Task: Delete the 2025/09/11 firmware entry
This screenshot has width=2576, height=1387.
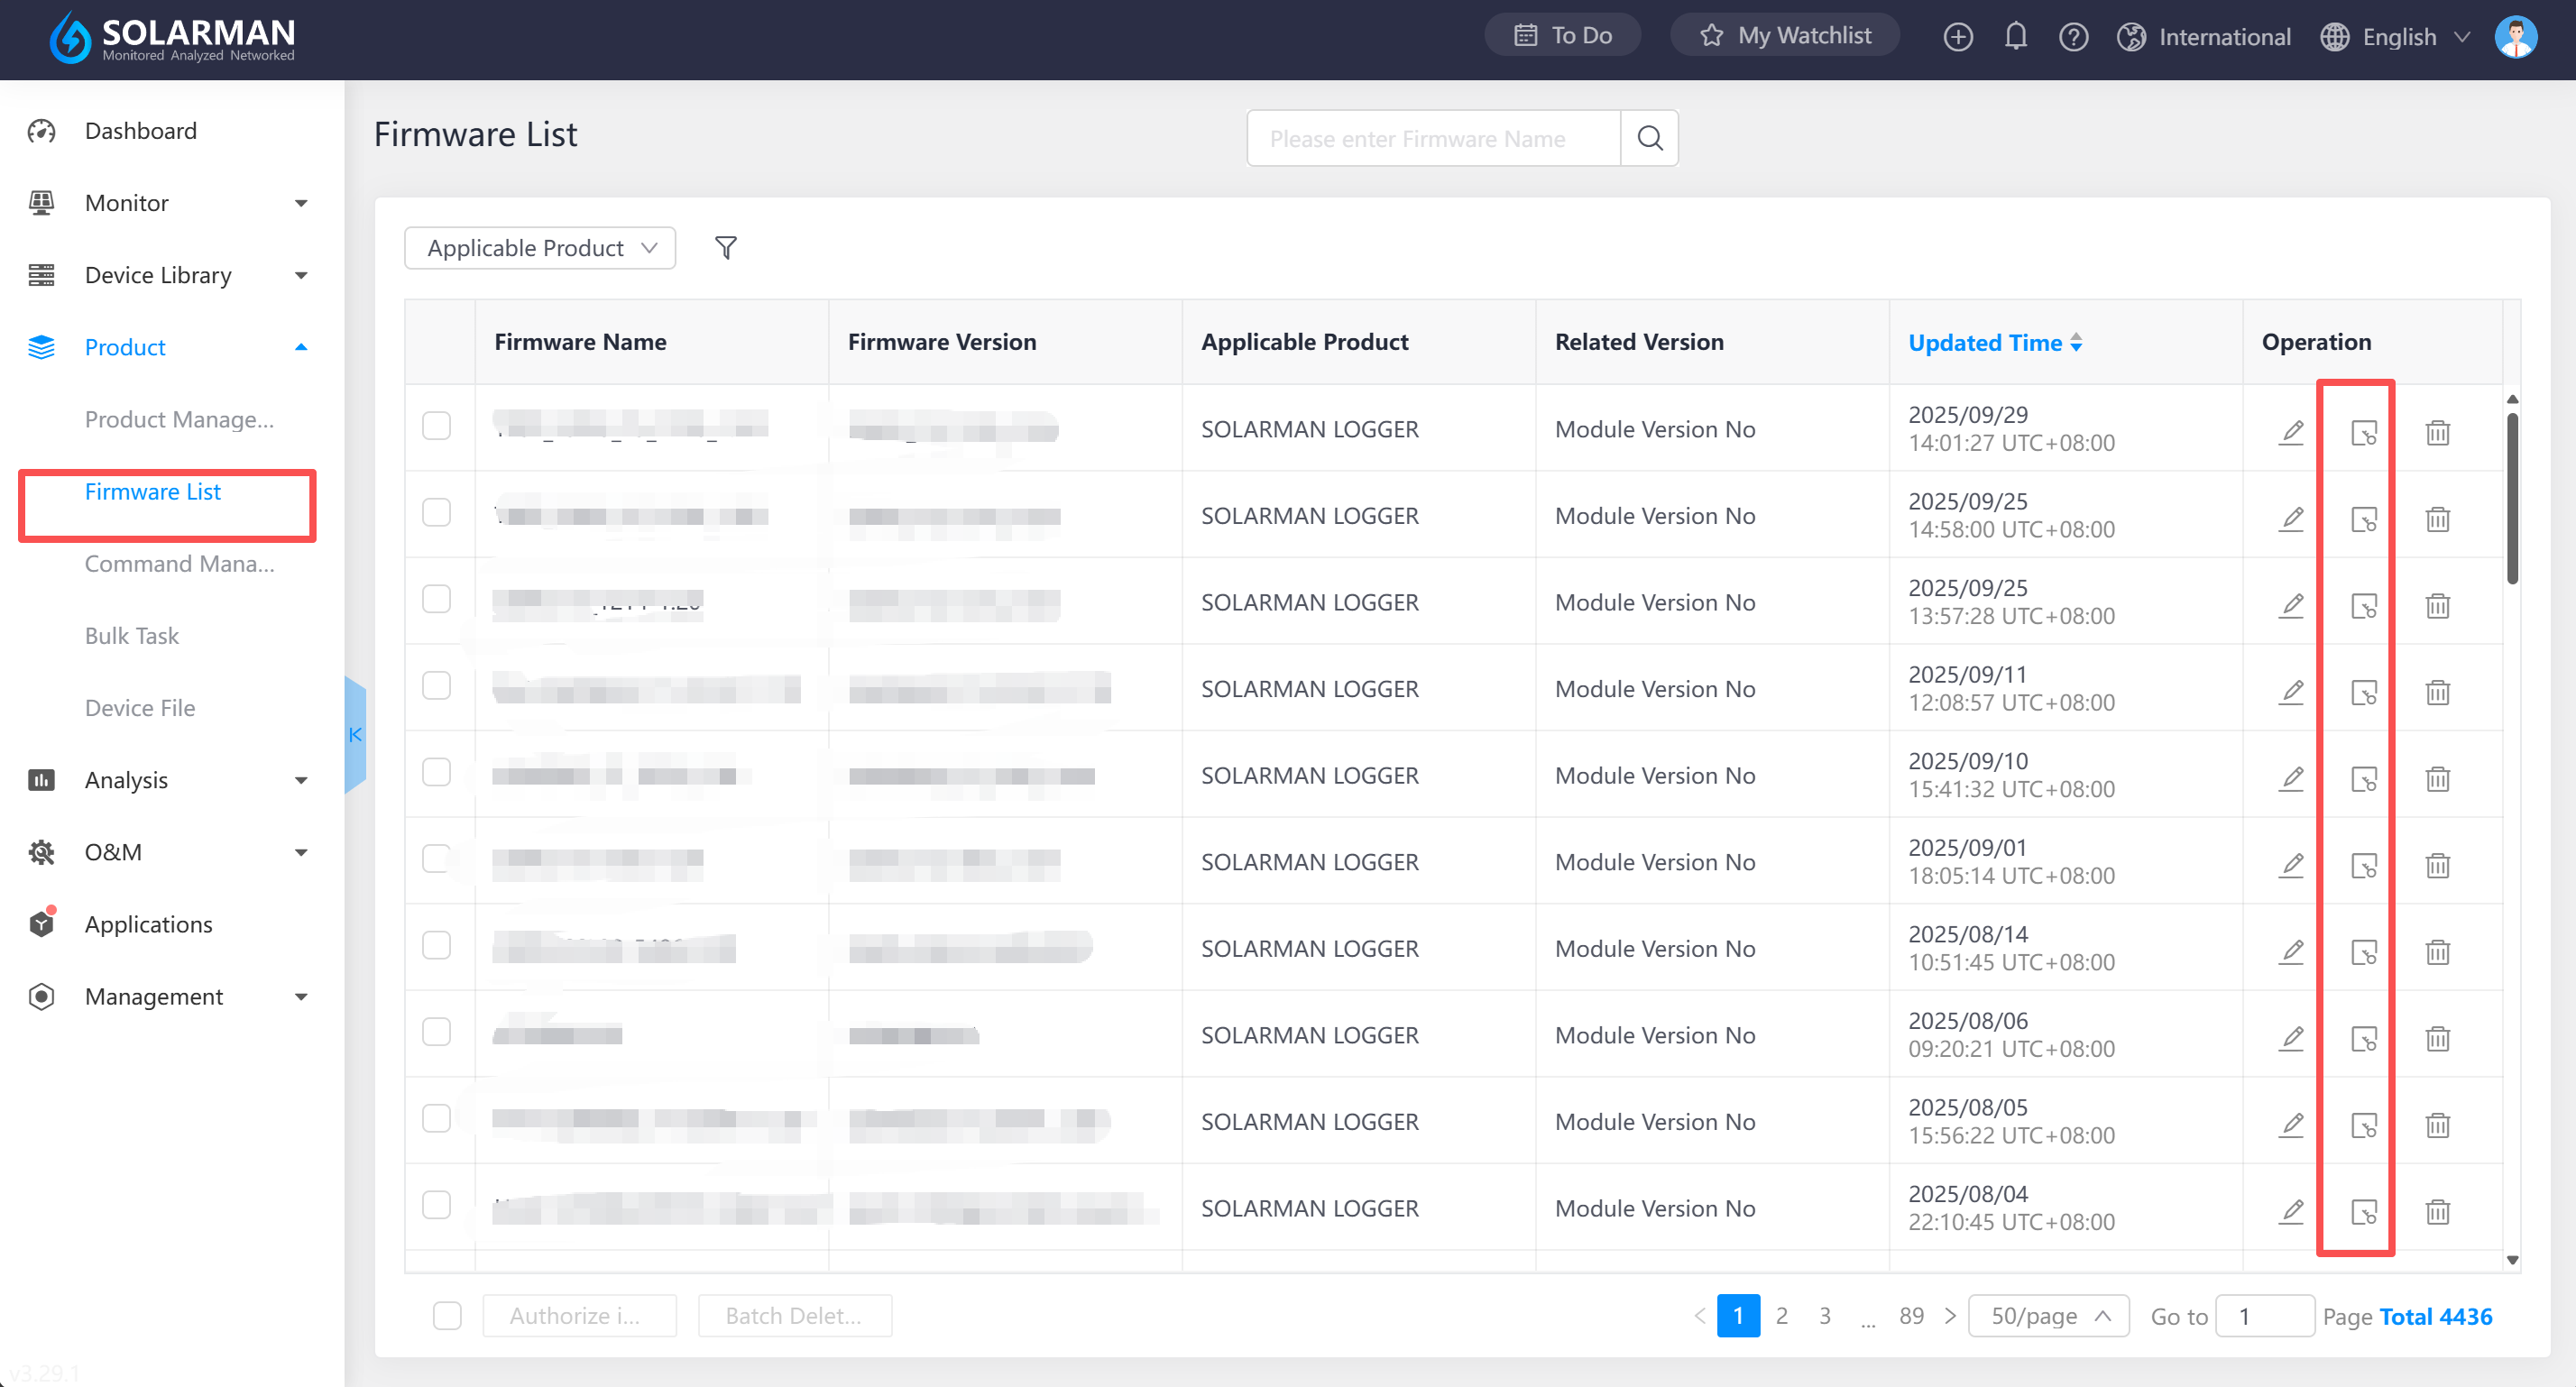Action: [x=2437, y=692]
